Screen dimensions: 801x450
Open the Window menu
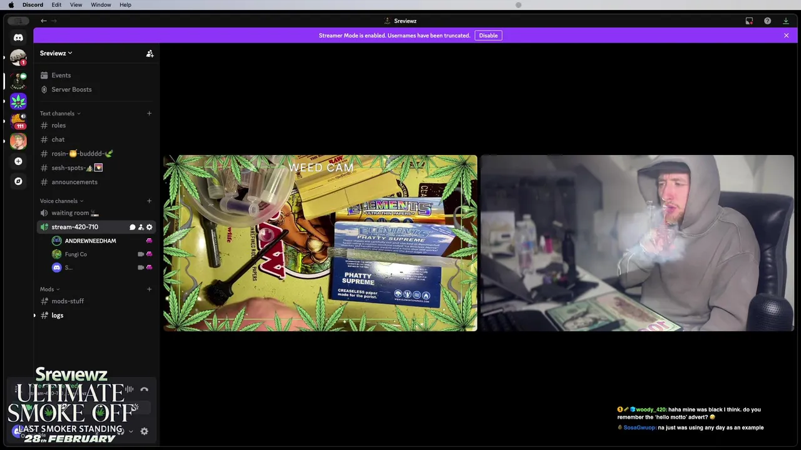101,4
